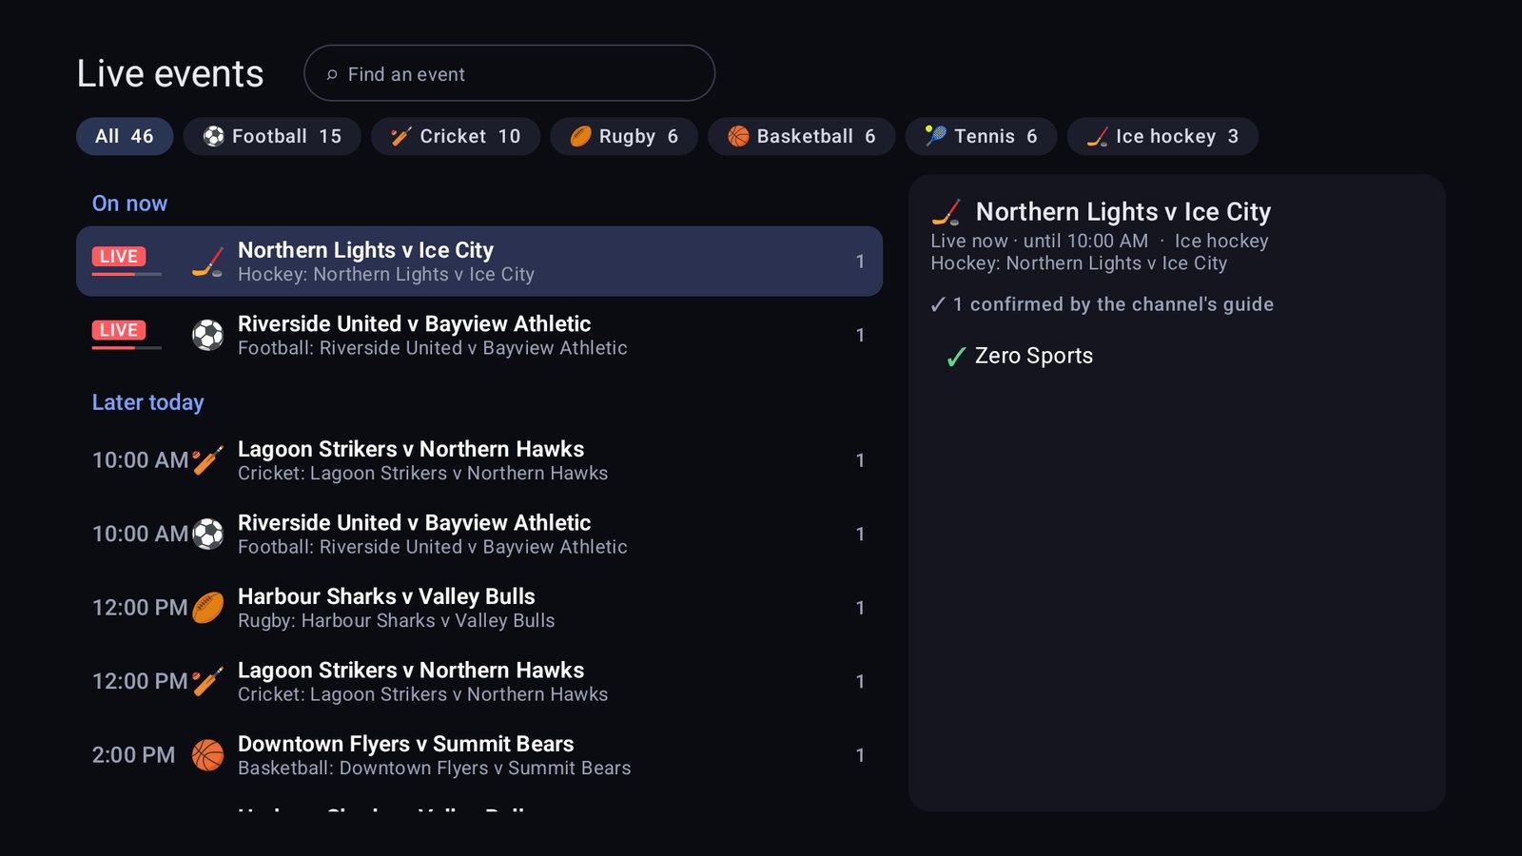Select the All 46 filter chip
Viewport: 1522px width, 856px height.
point(125,136)
